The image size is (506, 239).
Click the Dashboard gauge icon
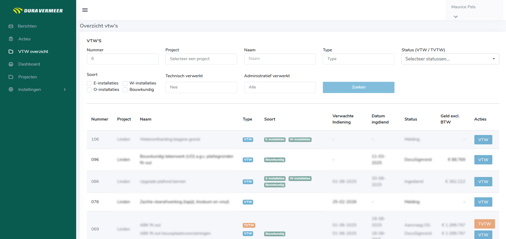tap(11, 64)
